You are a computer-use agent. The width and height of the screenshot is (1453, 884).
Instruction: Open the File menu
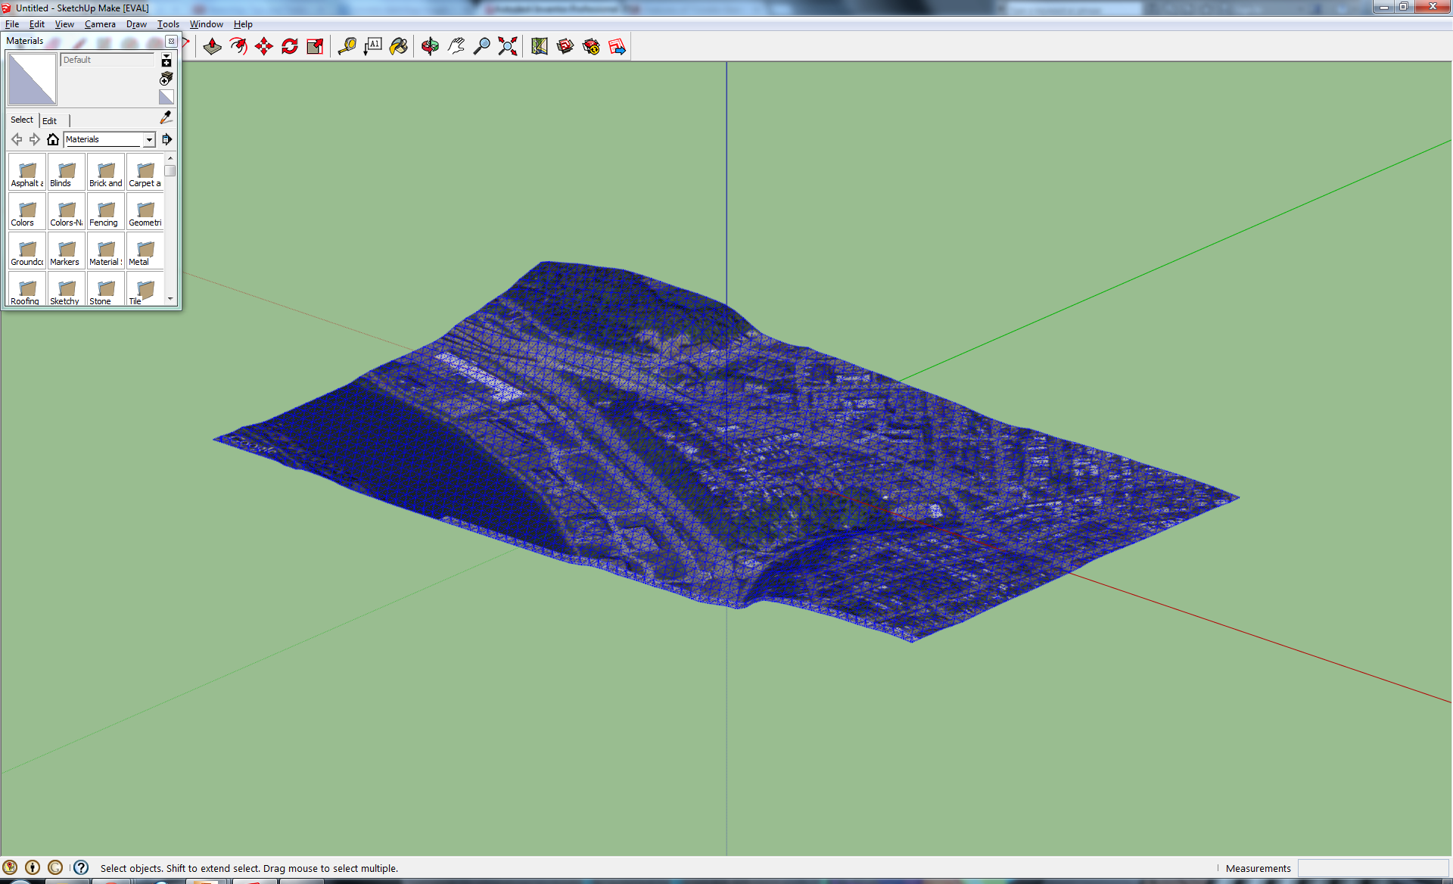point(12,24)
